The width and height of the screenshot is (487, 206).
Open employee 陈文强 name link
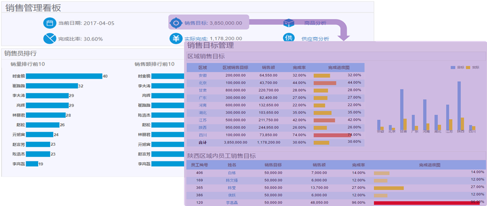tap(232, 180)
